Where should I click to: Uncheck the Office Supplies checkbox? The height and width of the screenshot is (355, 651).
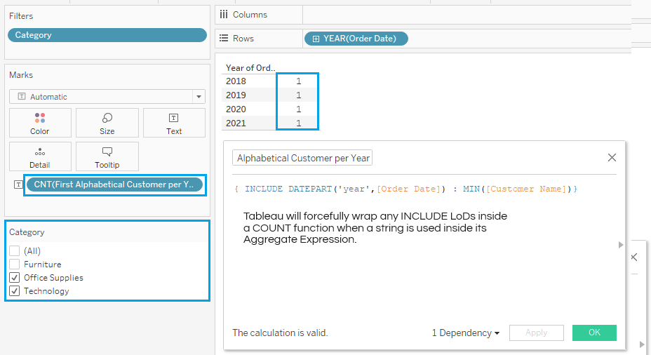coord(15,277)
